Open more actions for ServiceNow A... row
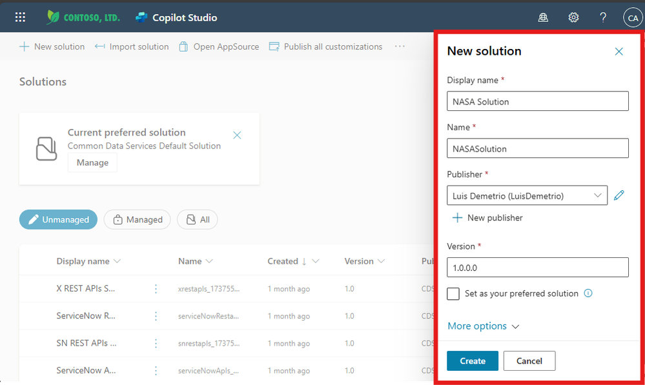 point(156,371)
